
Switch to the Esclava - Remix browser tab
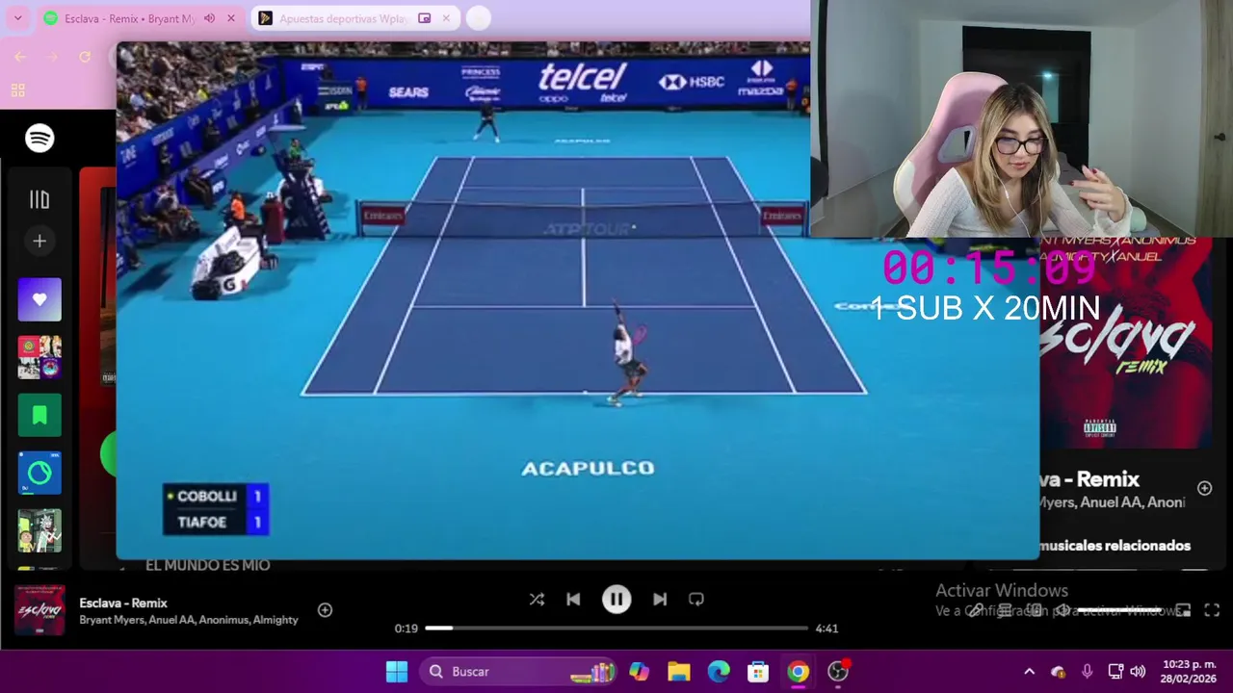pyautogui.click(x=141, y=18)
